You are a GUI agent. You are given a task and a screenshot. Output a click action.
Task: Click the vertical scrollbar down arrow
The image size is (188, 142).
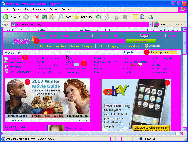pyautogui.click(x=185, y=129)
